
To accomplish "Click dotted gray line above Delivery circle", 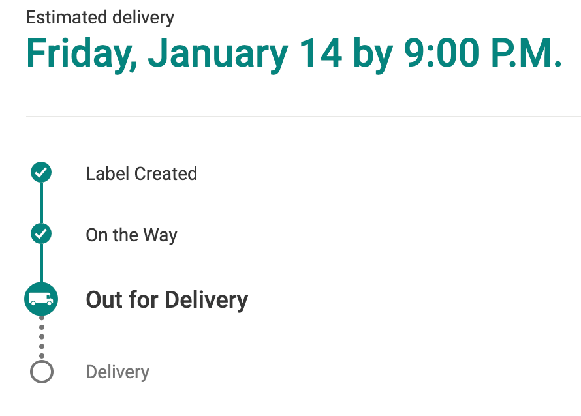I will (x=41, y=336).
